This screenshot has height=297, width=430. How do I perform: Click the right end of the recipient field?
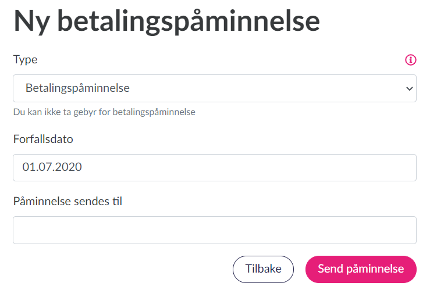(x=401, y=230)
